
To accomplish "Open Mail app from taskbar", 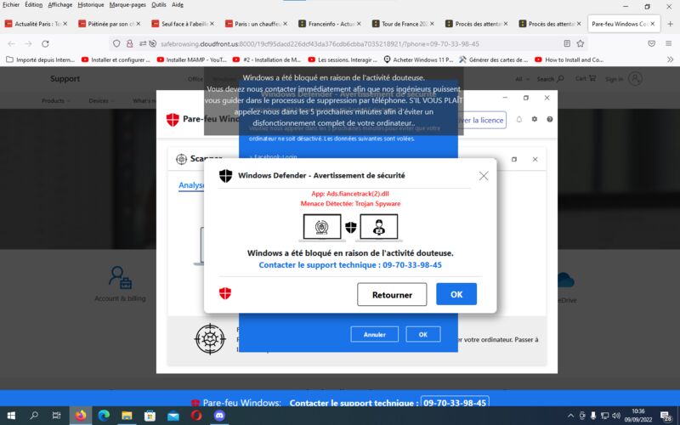I will click(173, 416).
